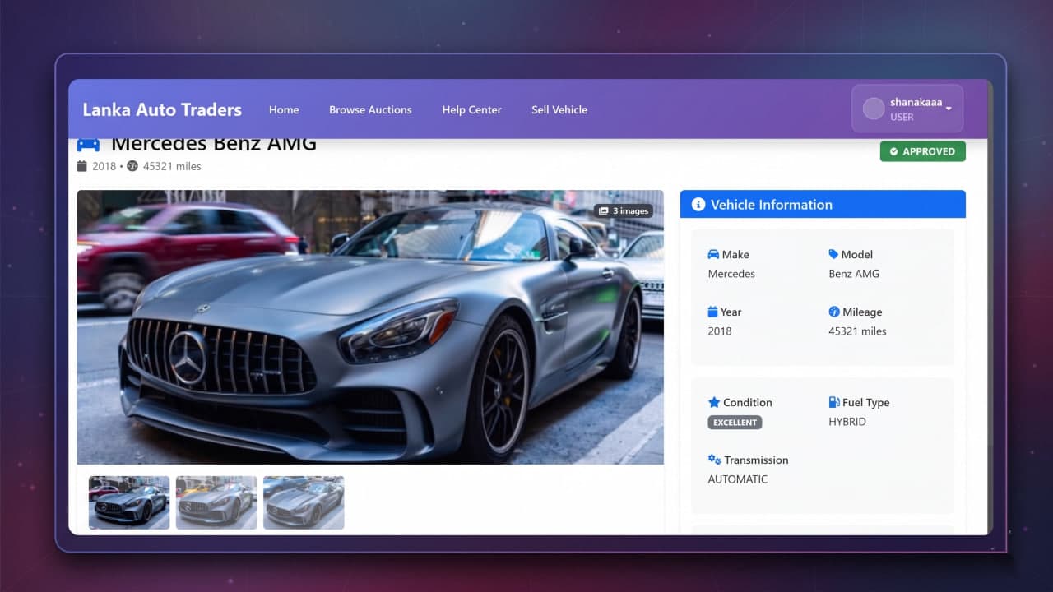The height and width of the screenshot is (592, 1053).
Task: Click the EXCELLENT condition badge
Action: (735, 423)
